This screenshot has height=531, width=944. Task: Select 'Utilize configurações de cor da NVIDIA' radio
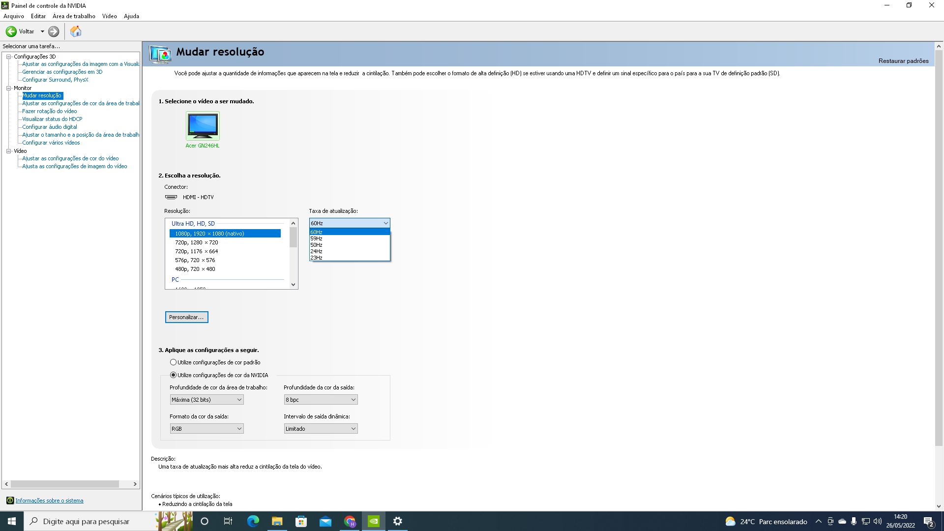173,375
